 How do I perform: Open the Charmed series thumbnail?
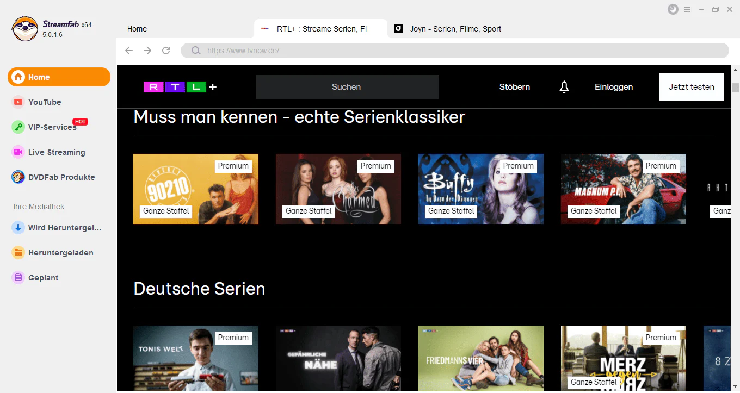(338, 189)
